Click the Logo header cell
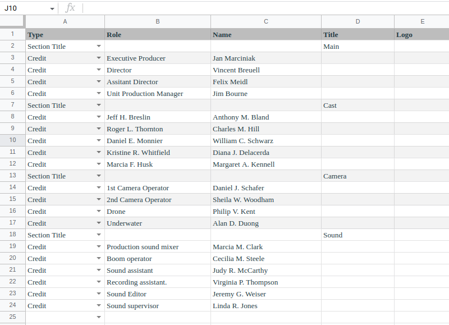Viewport: 449px width, 325px height. [x=421, y=34]
